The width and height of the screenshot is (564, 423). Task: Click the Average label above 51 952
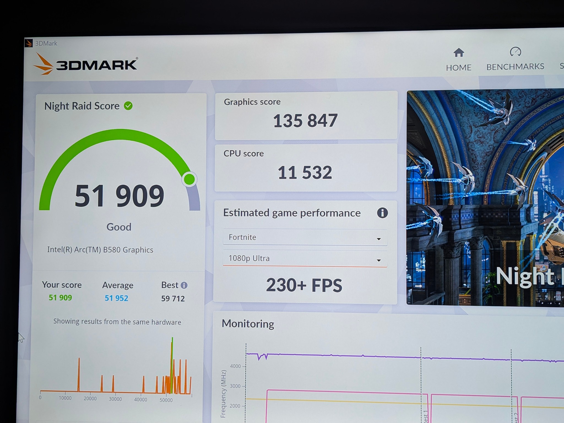[118, 285]
